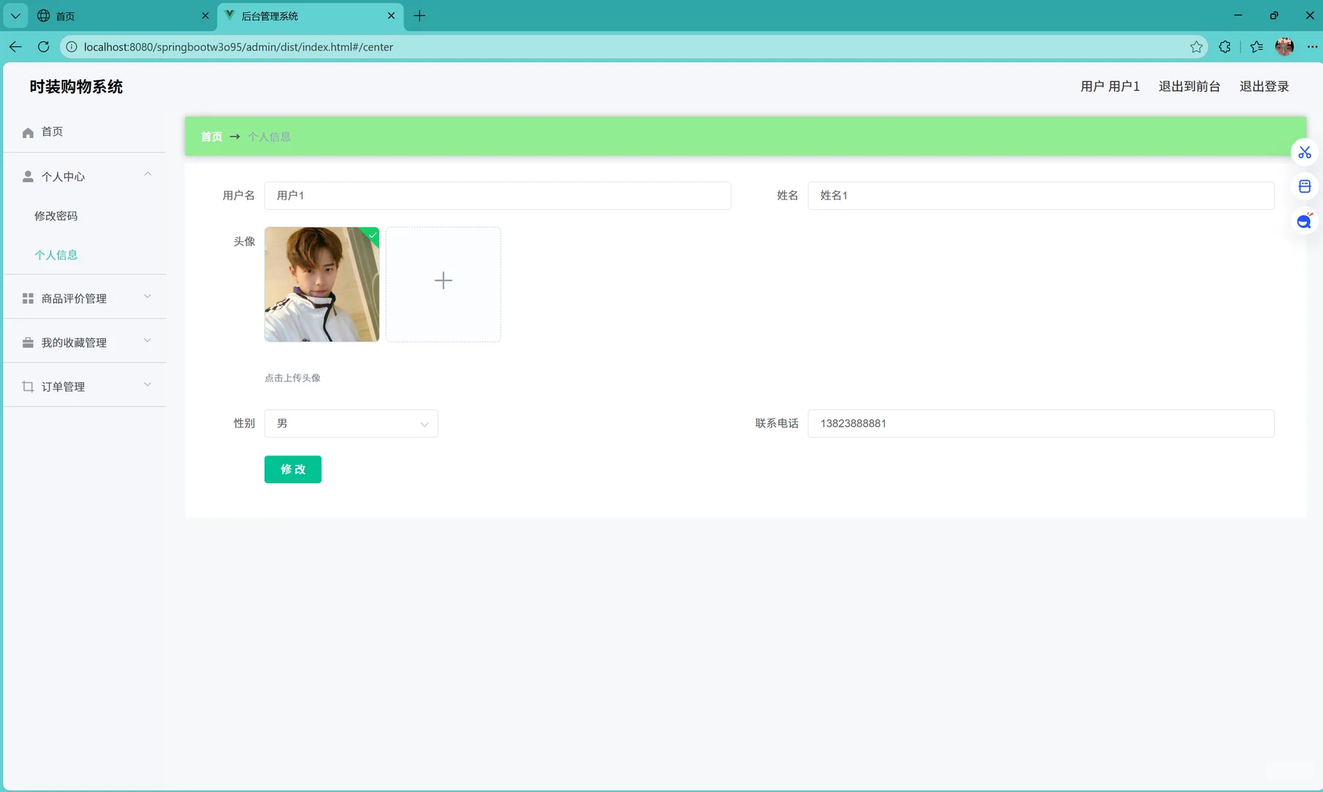
Task: Click the clip/save tool icon on right edge
Action: 1305,186
